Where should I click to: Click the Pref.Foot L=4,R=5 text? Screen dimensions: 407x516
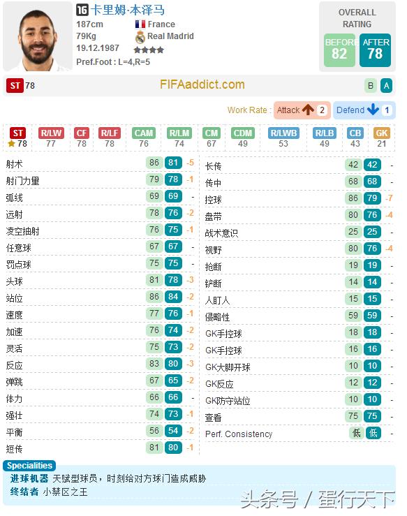coord(113,62)
